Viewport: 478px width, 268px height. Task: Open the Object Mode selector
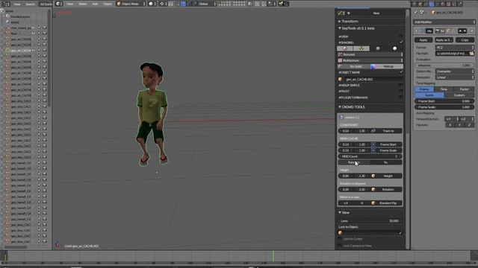point(131,4)
